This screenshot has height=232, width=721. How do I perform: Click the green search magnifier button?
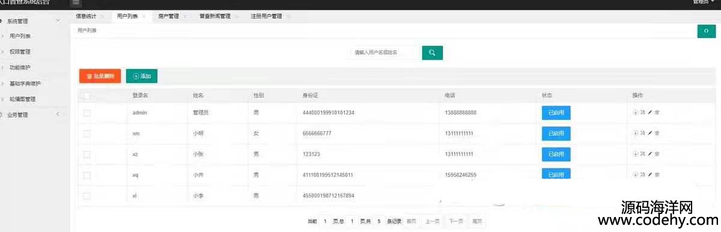[x=432, y=53]
